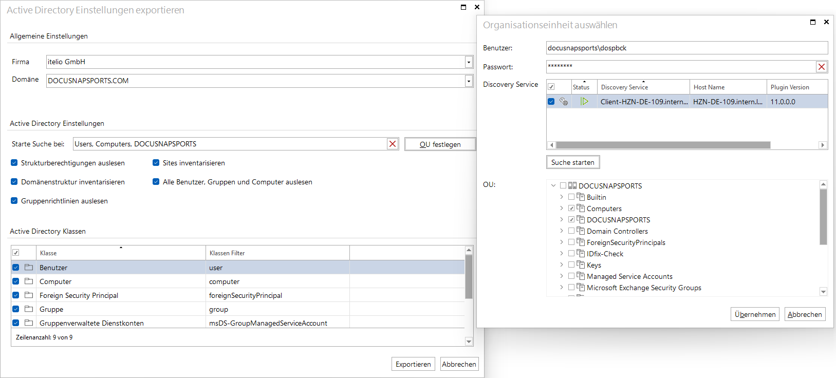
Task: Open the Domäne dropdown
Action: tap(469, 81)
